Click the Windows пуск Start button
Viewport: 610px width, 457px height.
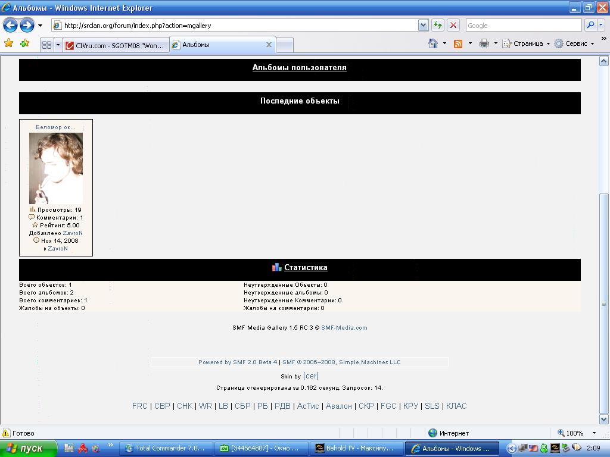[x=28, y=448]
